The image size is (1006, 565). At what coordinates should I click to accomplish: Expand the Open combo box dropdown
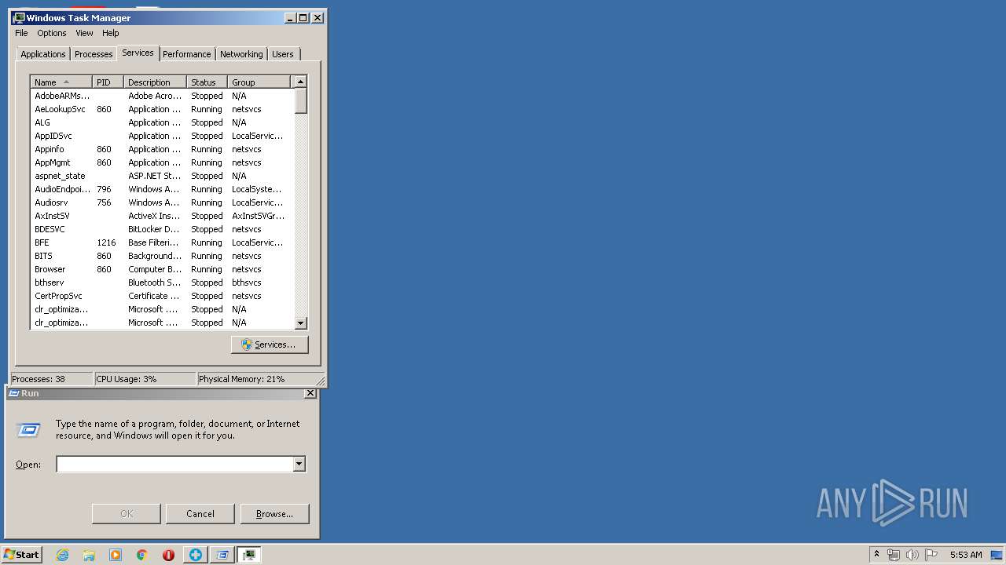299,465
